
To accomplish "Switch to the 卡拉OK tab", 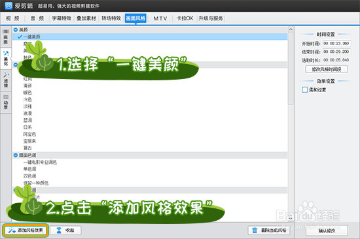I will click(185, 18).
